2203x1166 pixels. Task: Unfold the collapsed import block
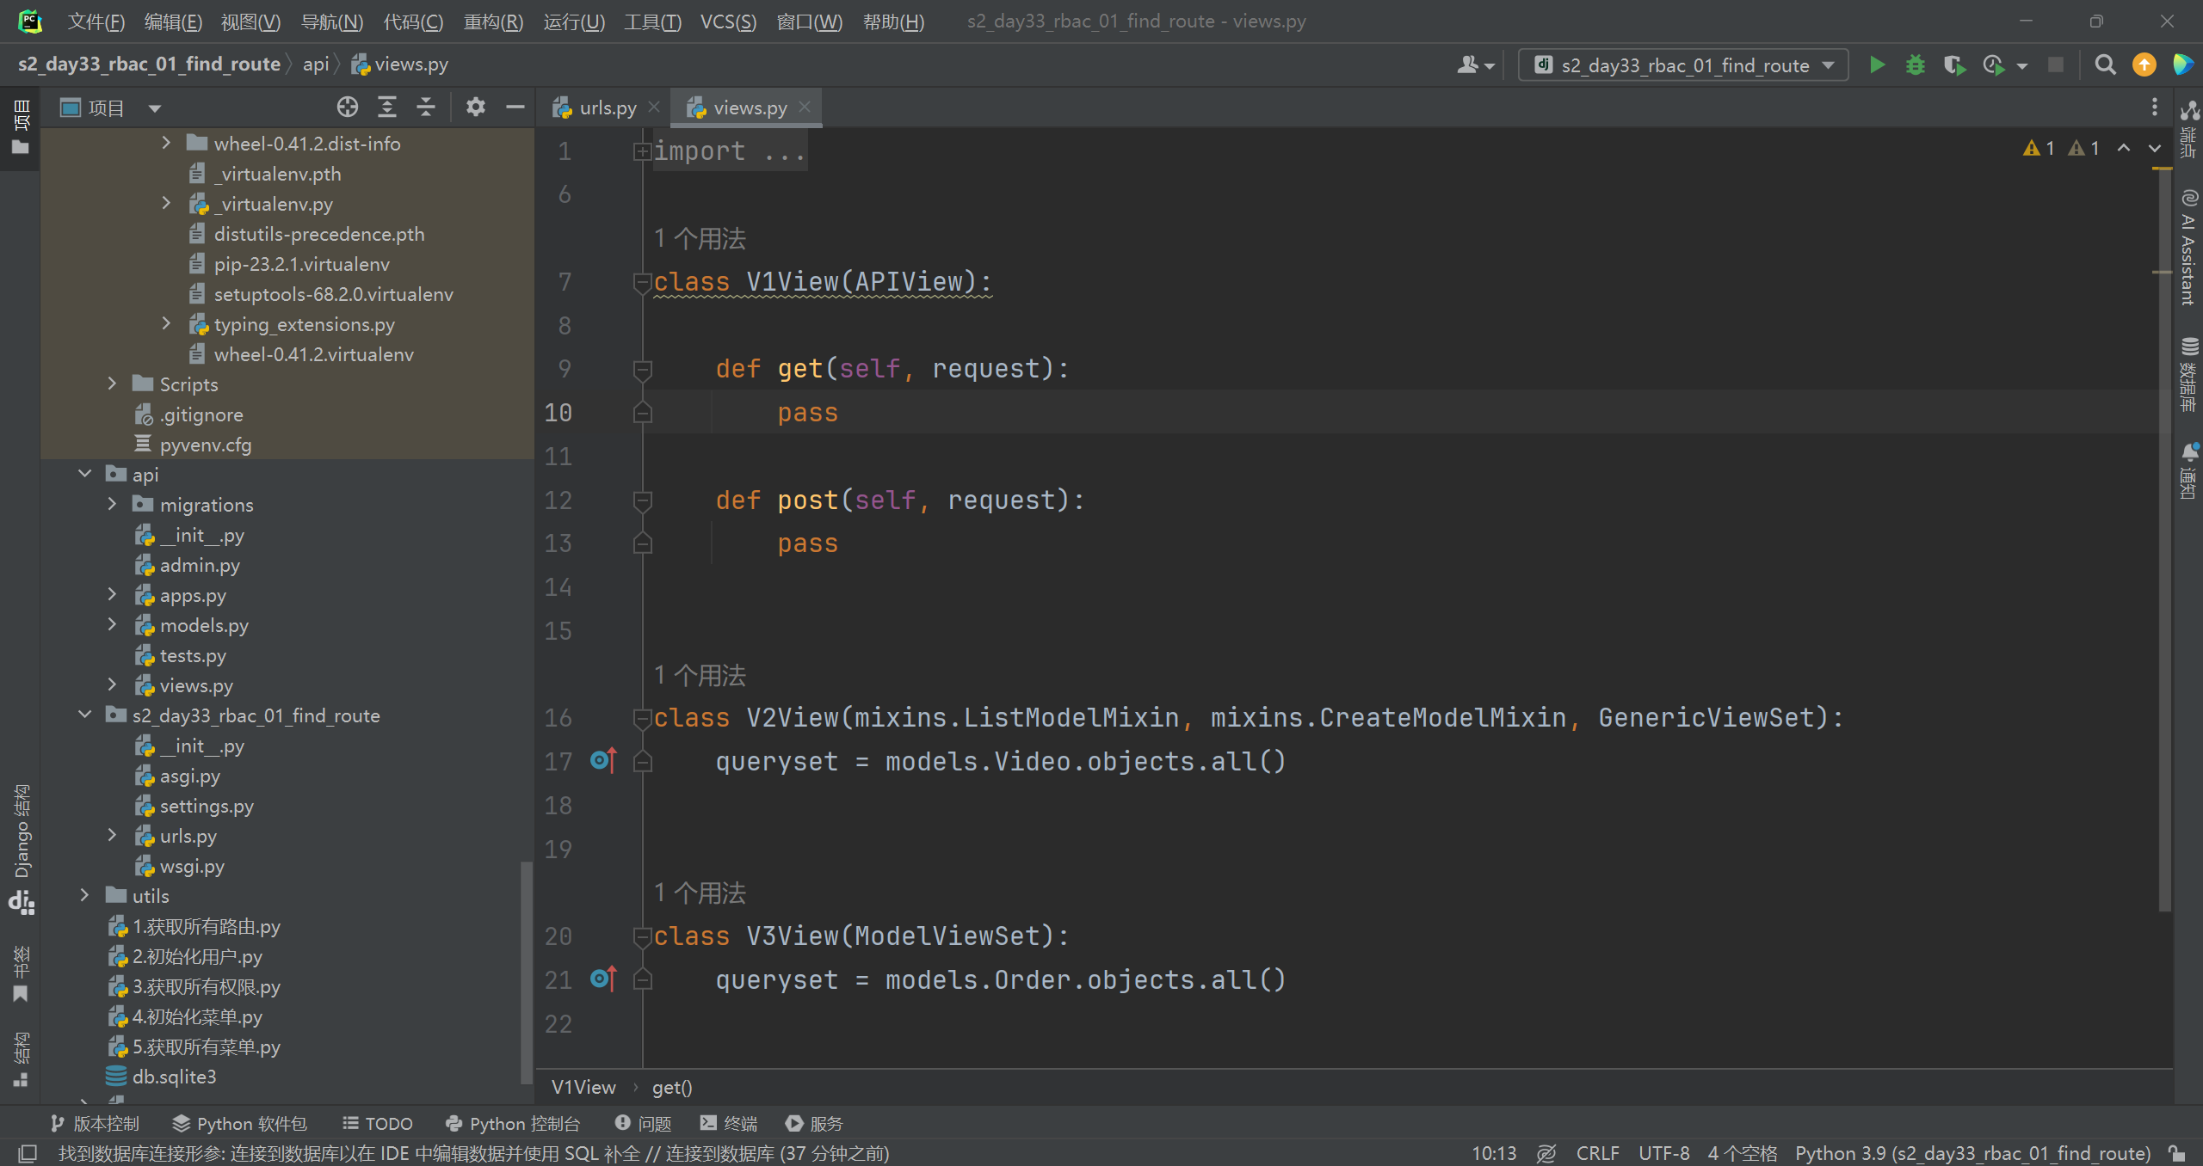pyautogui.click(x=642, y=152)
